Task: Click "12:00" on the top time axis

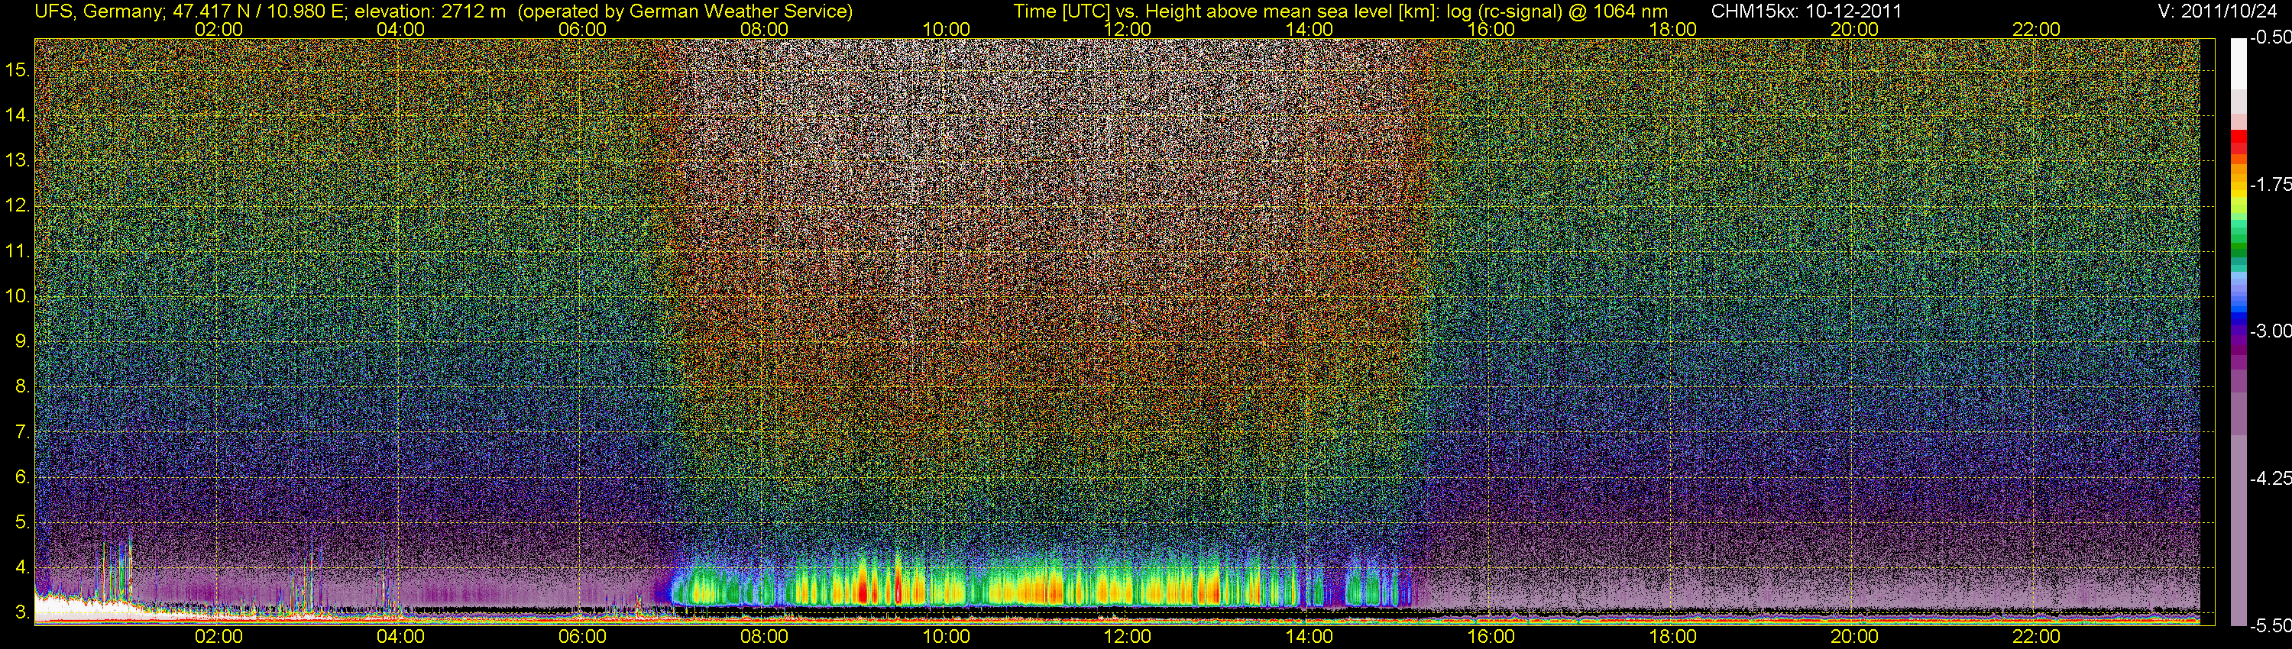Action: pyautogui.click(x=1128, y=29)
